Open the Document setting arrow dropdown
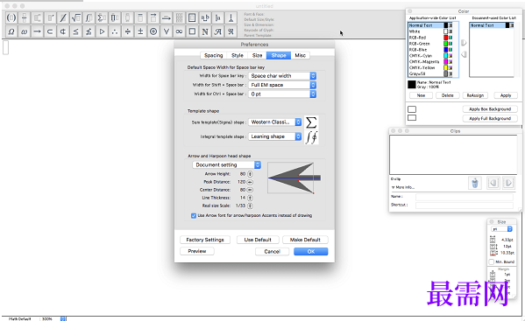525x321 pixels. pyautogui.click(x=227, y=164)
